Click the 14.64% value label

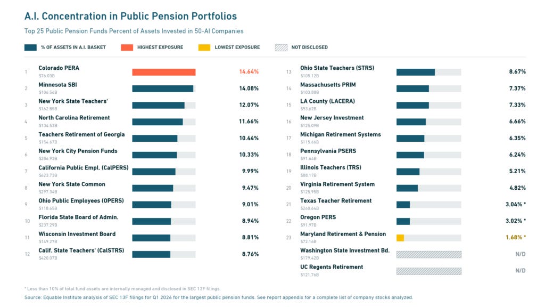coord(249,72)
